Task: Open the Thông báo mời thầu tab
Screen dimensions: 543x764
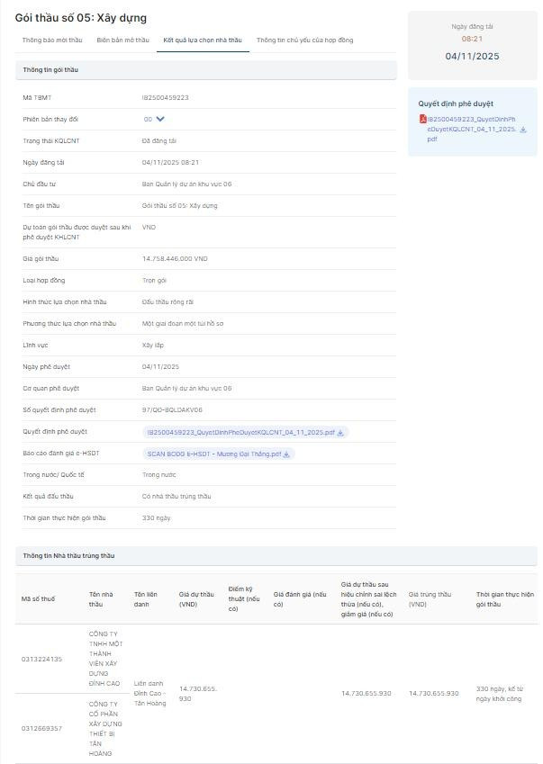Action: click(x=52, y=40)
